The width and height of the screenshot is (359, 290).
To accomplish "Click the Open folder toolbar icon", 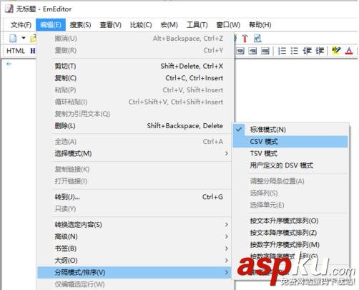I will coord(33,38).
